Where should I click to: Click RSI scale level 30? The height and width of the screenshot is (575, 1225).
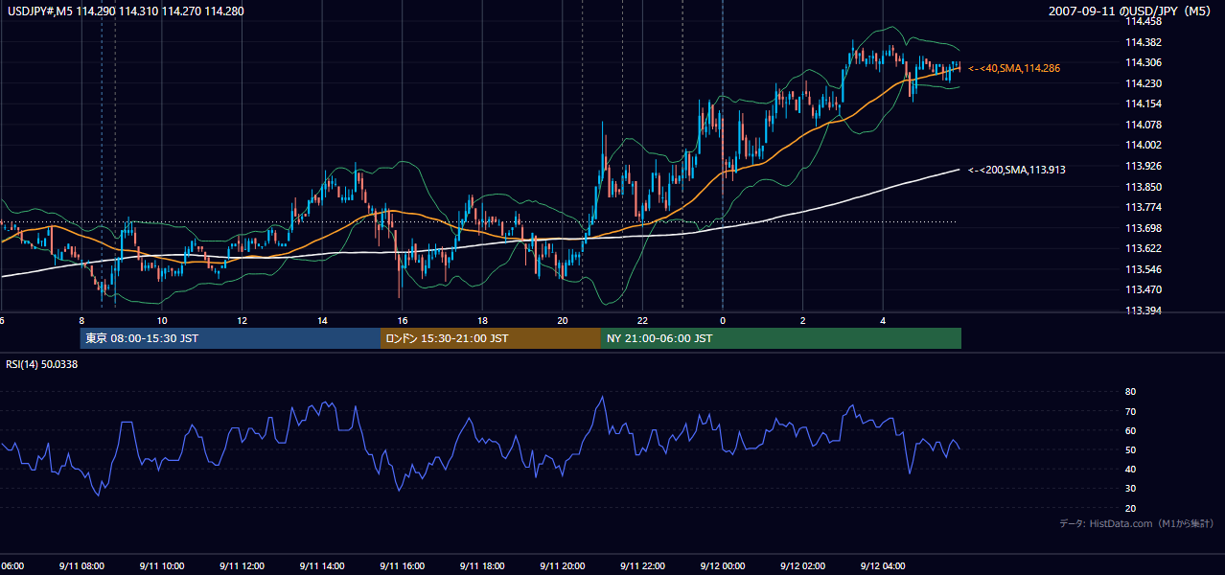click(x=1130, y=489)
